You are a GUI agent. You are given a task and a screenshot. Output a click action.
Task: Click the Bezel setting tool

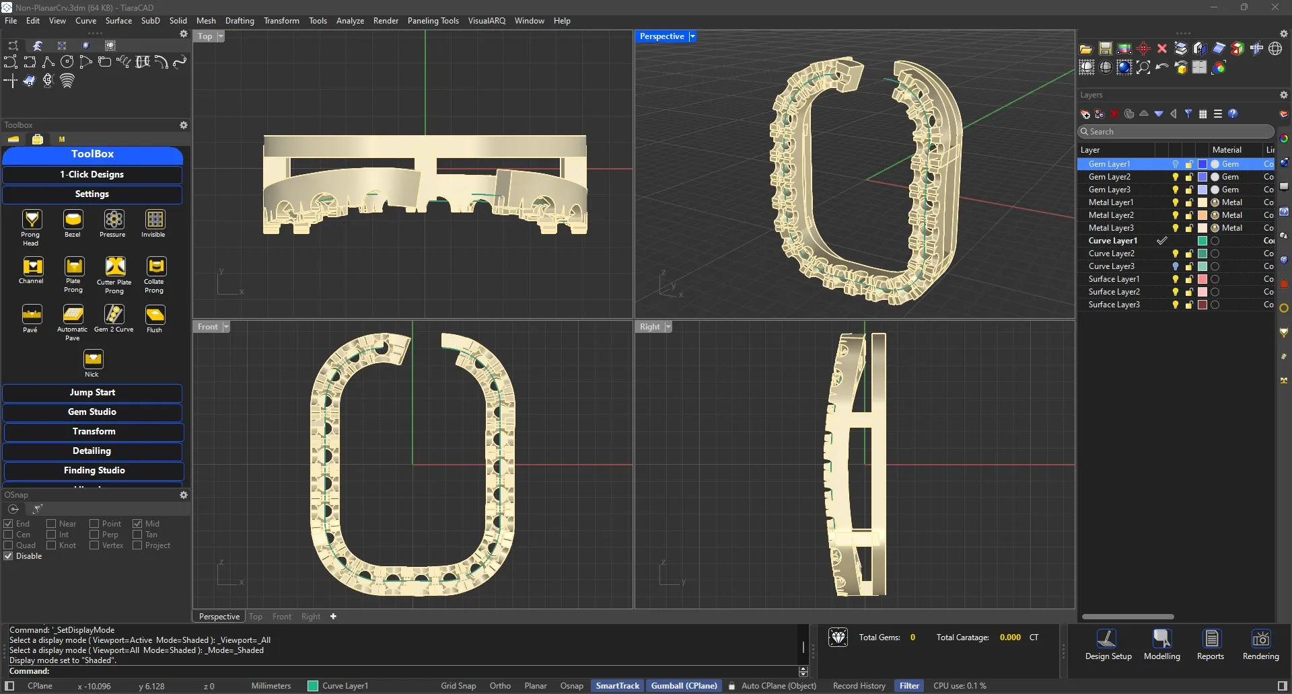point(73,220)
